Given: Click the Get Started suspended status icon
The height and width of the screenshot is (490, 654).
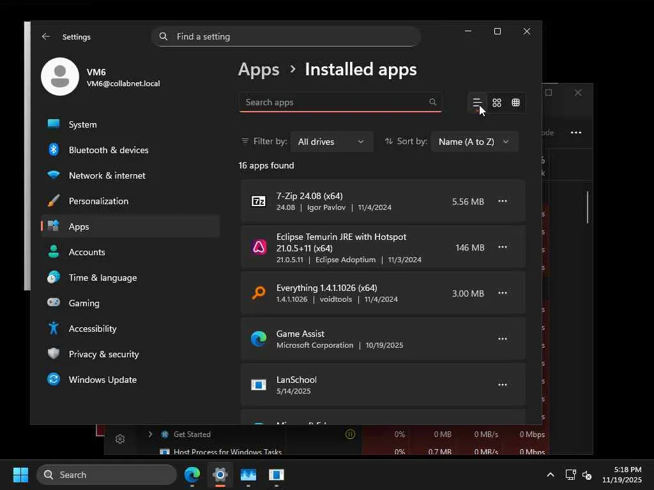Looking at the screenshot, I should (351, 434).
